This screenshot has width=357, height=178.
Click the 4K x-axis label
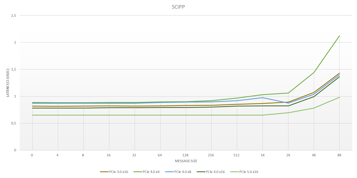tap(314, 155)
